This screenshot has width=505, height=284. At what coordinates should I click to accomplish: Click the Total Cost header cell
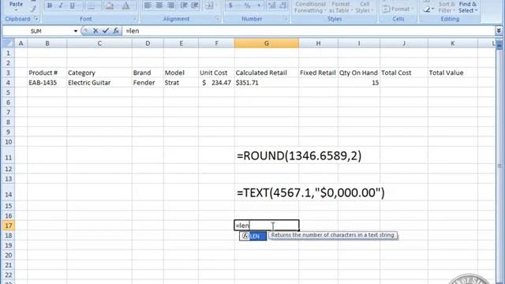point(404,73)
